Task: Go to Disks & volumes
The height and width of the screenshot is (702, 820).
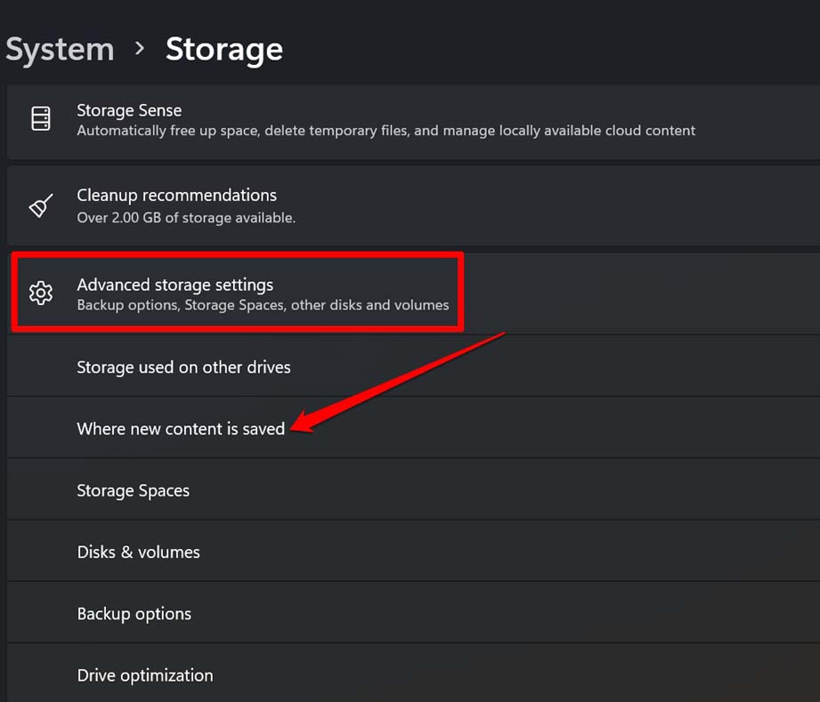Action: [x=138, y=552]
